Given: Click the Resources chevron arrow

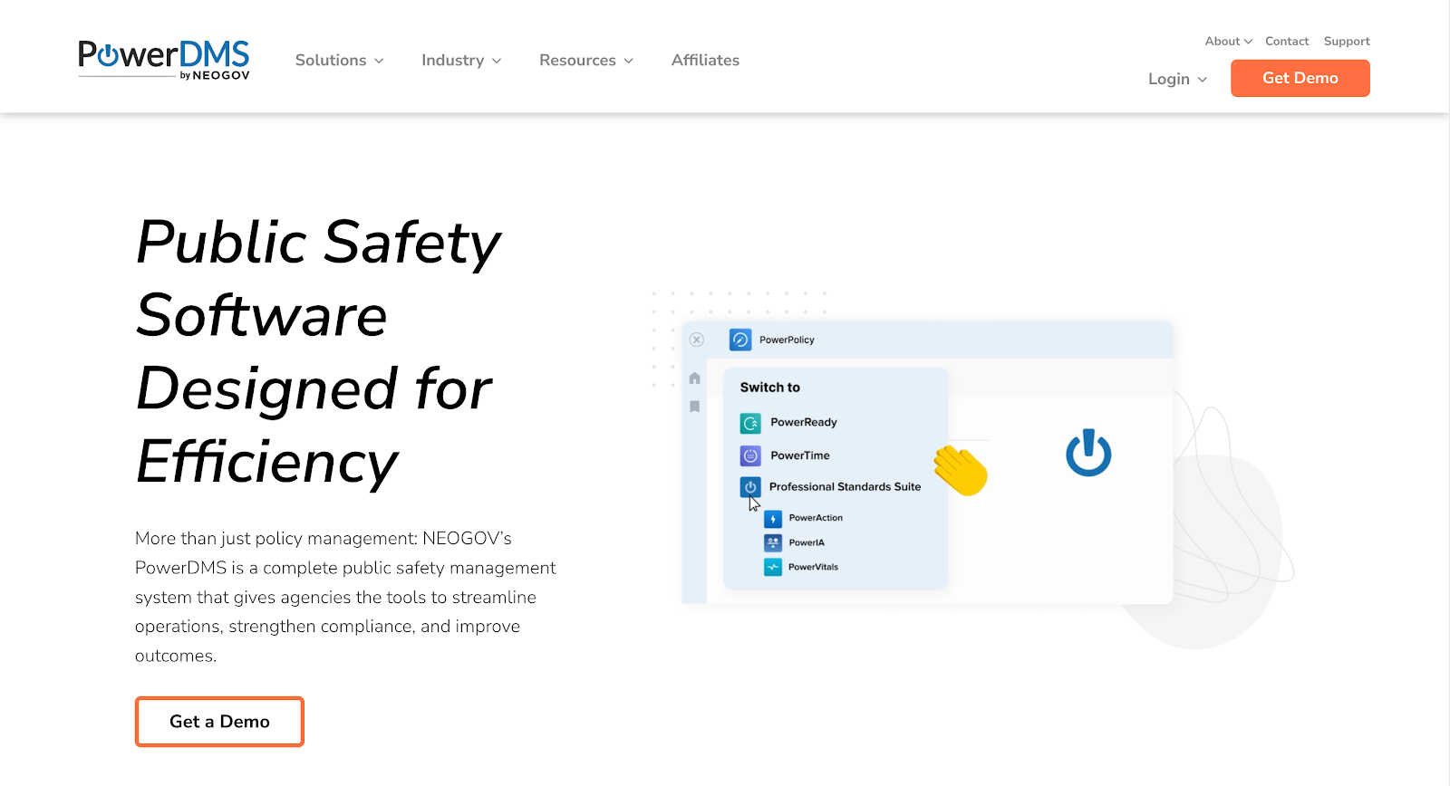Looking at the screenshot, I should point(629,61).
